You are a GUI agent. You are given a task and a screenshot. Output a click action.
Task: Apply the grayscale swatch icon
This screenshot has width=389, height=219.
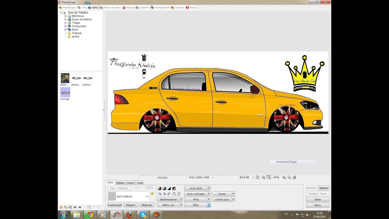[x=164, y=189]
